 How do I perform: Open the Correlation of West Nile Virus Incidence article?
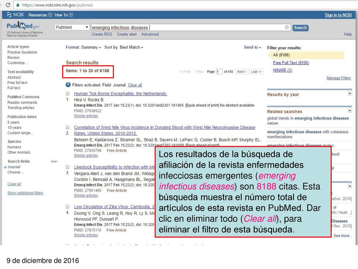pyautogui.click(x=164, y=130)
